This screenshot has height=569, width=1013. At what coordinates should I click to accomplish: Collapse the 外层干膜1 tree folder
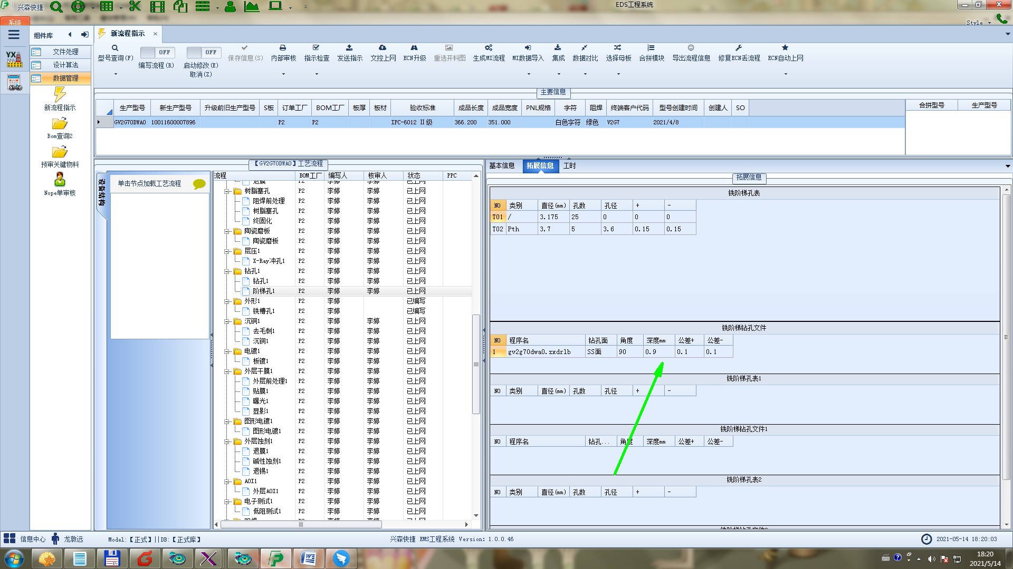(x=227, y=371)
